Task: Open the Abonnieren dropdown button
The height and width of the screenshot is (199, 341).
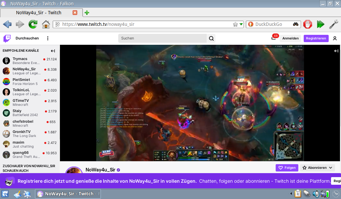Action: 317,167
